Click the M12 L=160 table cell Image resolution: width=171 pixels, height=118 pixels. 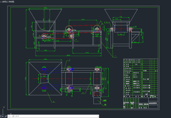point(136,62)
